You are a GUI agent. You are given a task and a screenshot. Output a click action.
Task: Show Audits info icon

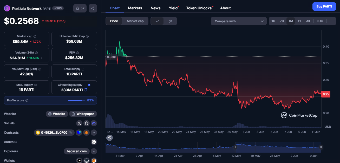[x=16, y=142]
